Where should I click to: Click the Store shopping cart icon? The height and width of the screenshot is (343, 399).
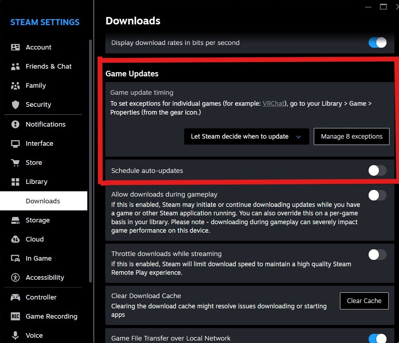pyautogui.click(x=15, y=163)
